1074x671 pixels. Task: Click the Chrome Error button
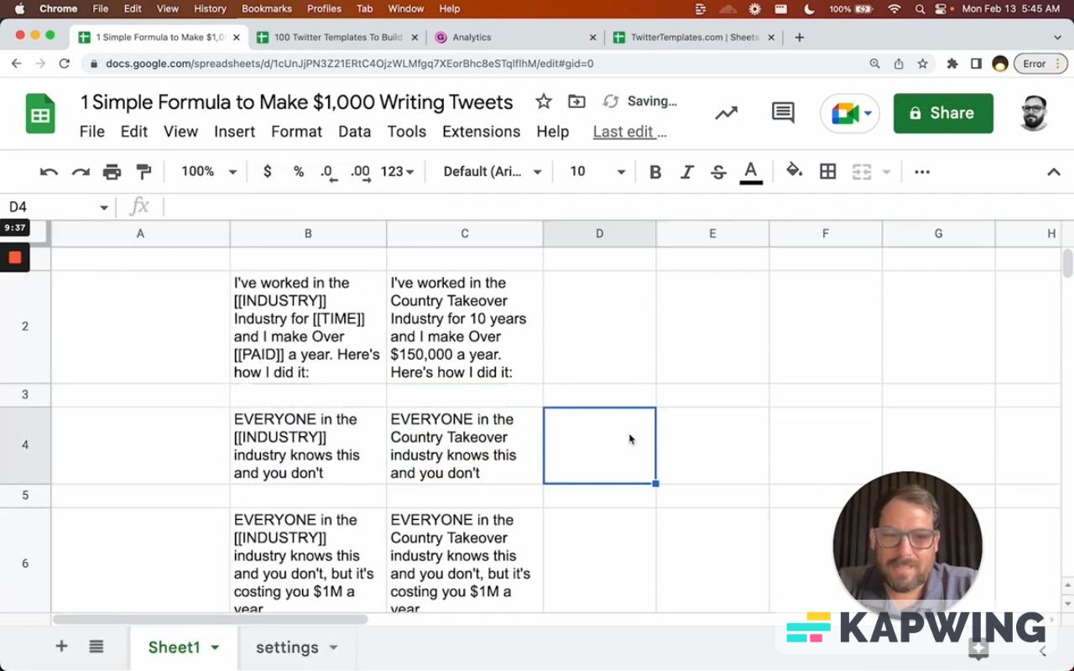(x=1040, y=64)
